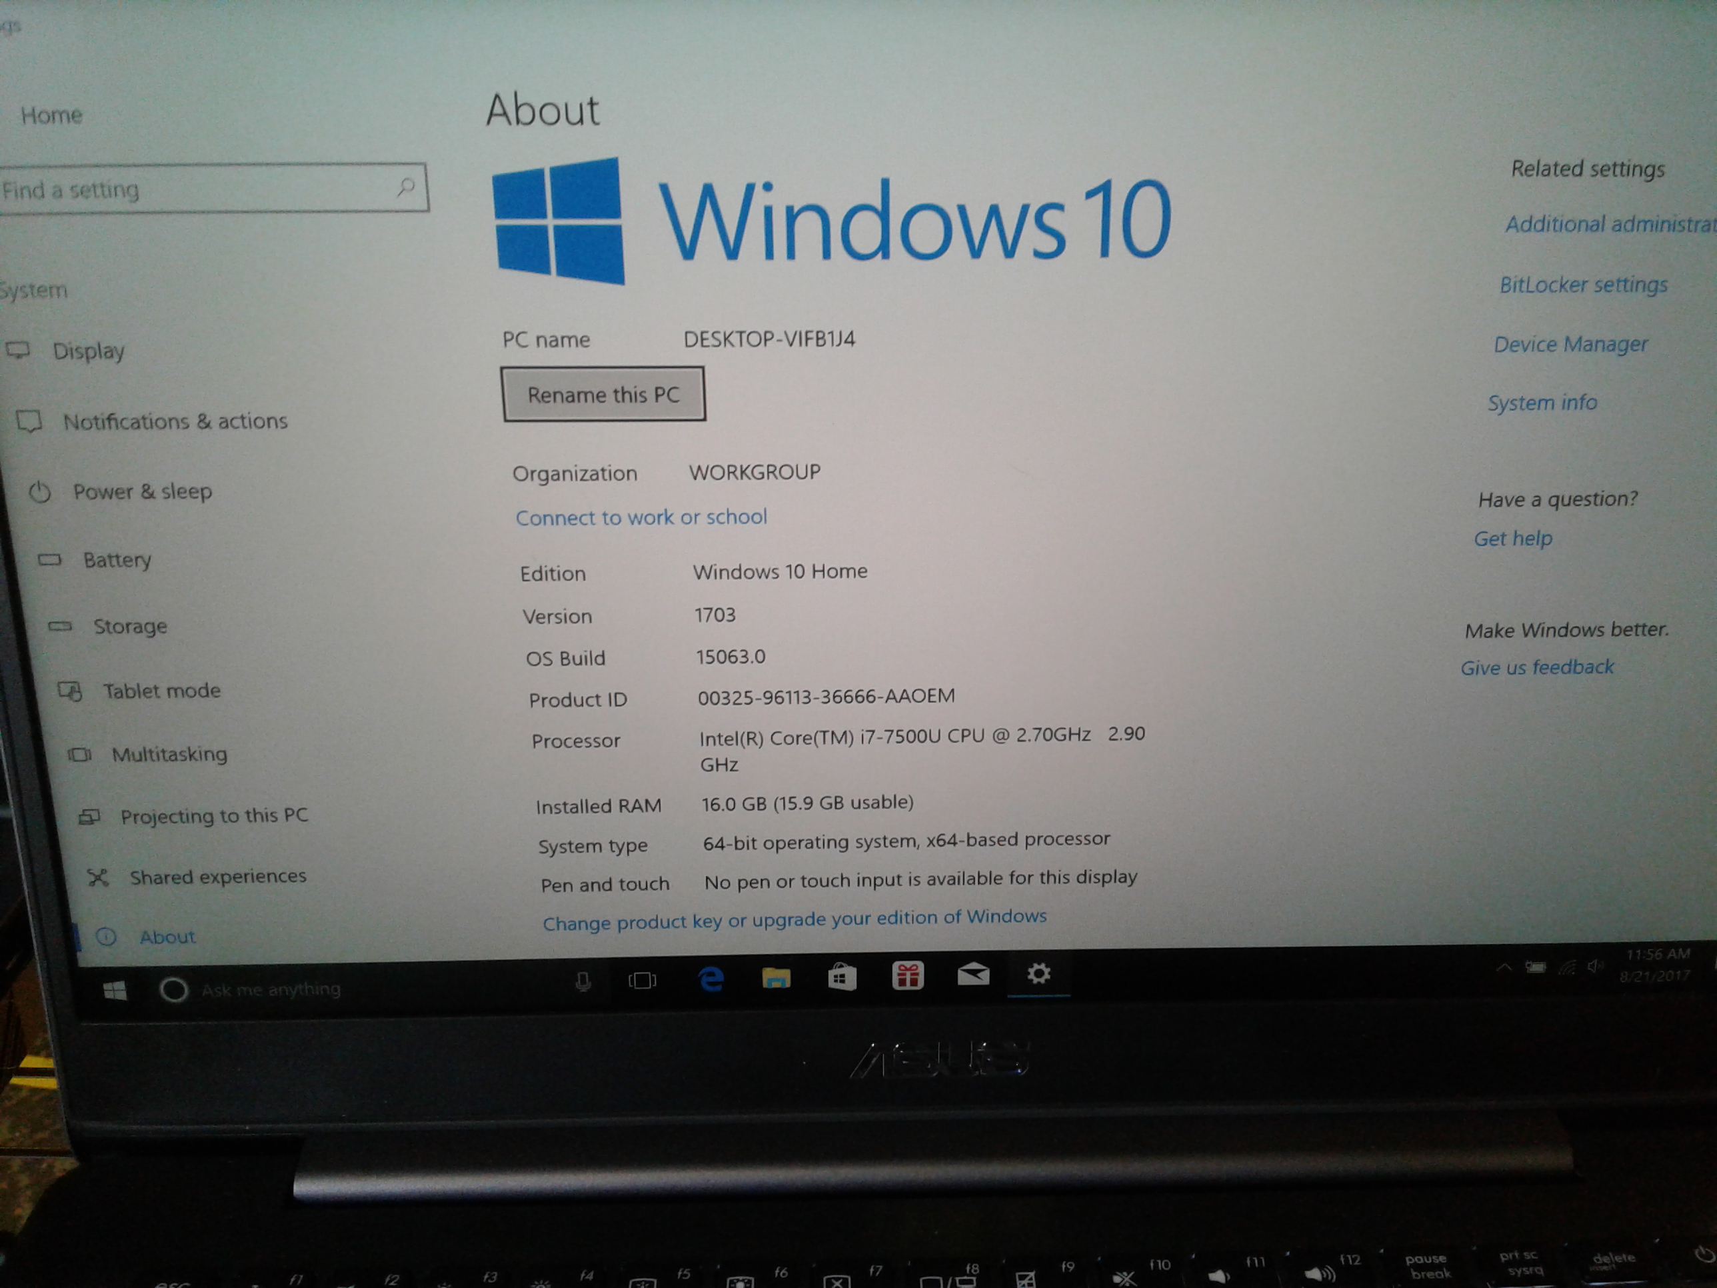Click the Mail envelope taskbar icon
The width and height of the screenshot is (1717, 1288).
point(972,973)
